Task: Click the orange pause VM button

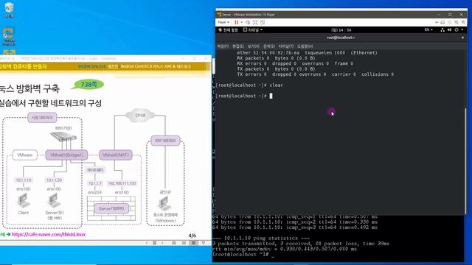Action: pos(236,22)
